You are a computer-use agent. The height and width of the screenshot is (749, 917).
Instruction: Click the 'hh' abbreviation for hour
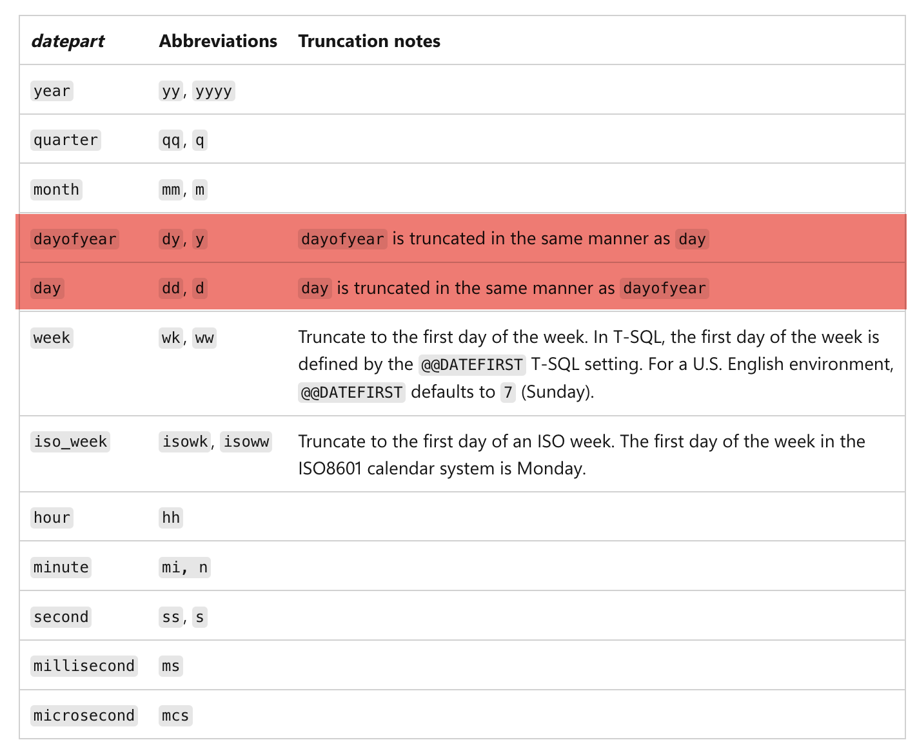[171, 518]
